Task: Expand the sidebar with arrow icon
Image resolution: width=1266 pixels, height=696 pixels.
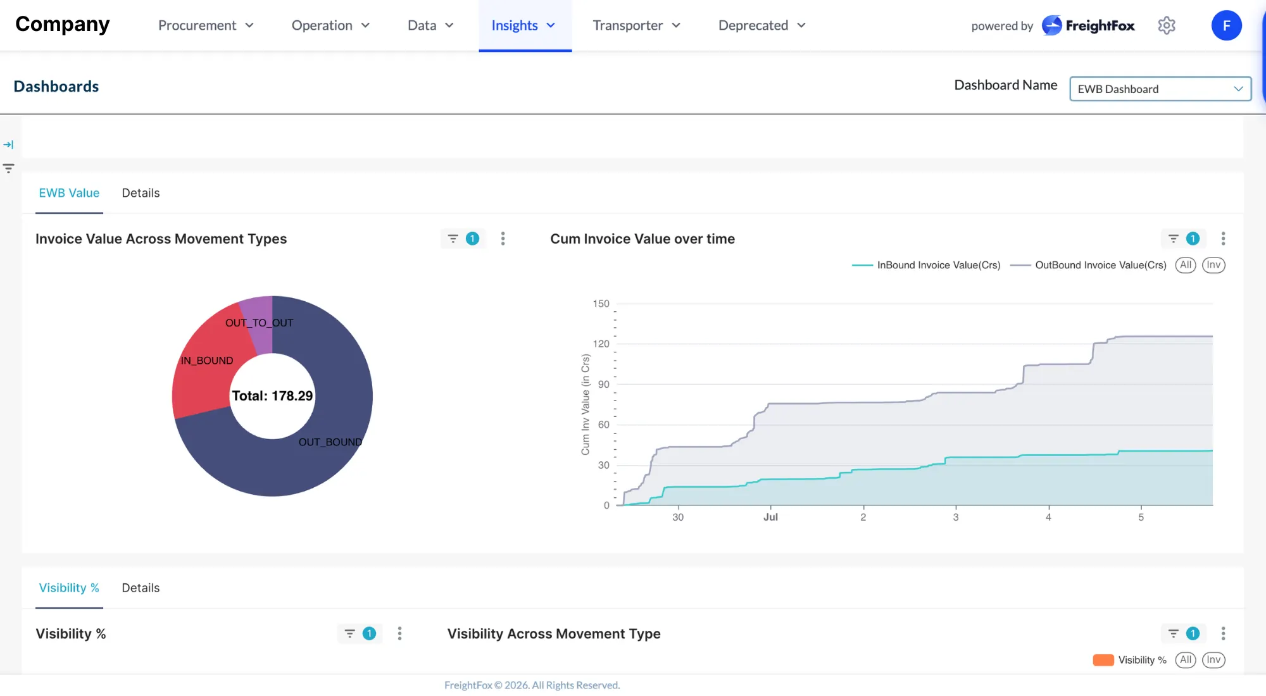Action: coord(8,145)
